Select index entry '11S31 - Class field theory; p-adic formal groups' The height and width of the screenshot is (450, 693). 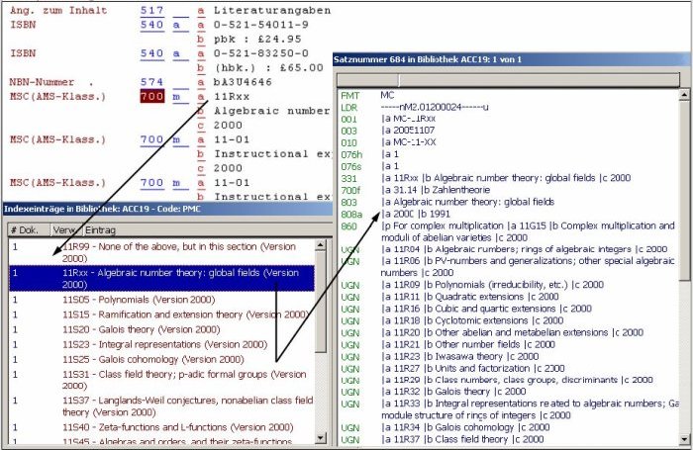pos(161,380)
